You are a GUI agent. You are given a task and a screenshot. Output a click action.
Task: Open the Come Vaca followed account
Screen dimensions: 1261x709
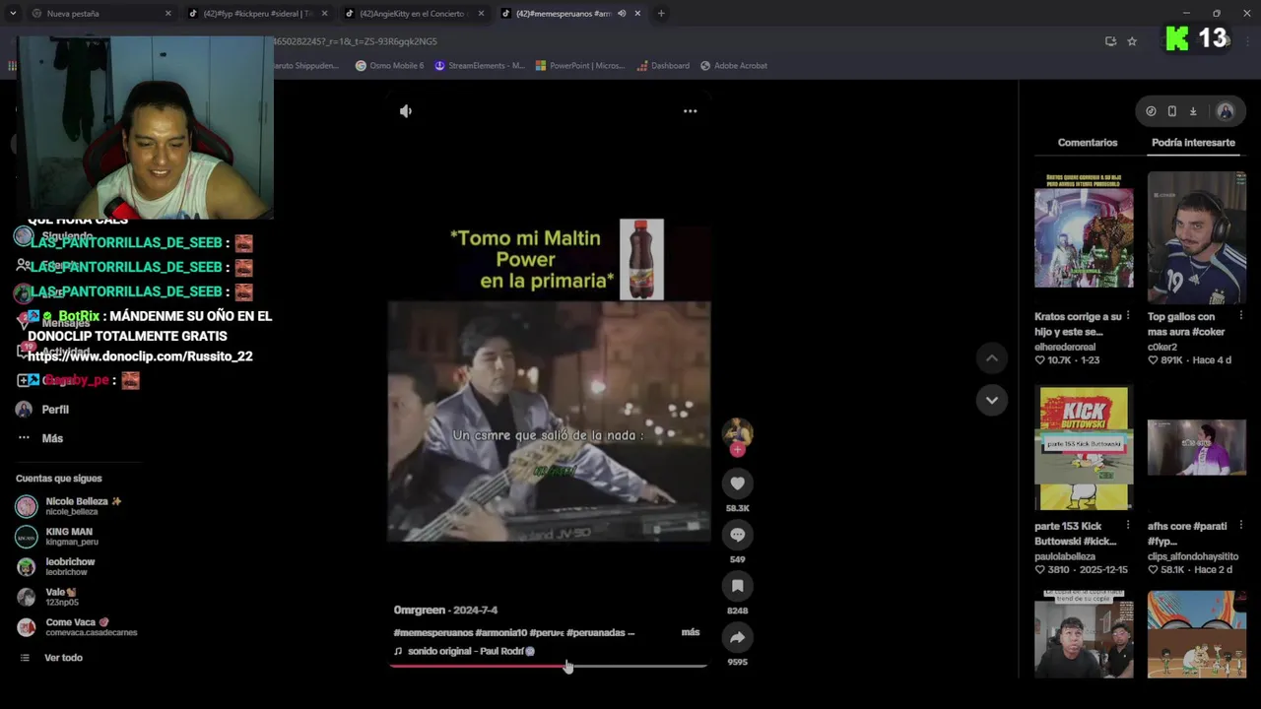click(77, 627)
